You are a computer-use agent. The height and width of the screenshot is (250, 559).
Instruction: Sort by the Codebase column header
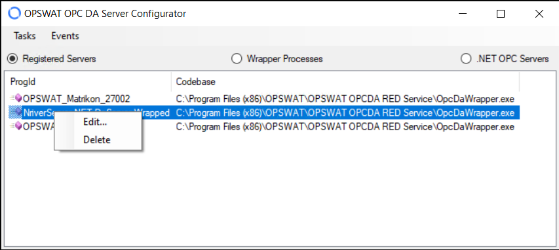(345, 82)
